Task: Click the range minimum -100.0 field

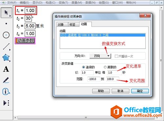Action: pos(94,79)
